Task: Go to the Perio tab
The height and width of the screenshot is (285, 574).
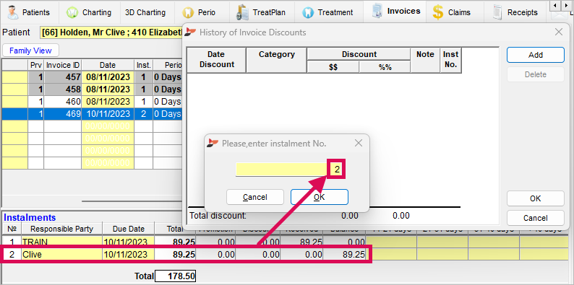Action: (200, 12)
